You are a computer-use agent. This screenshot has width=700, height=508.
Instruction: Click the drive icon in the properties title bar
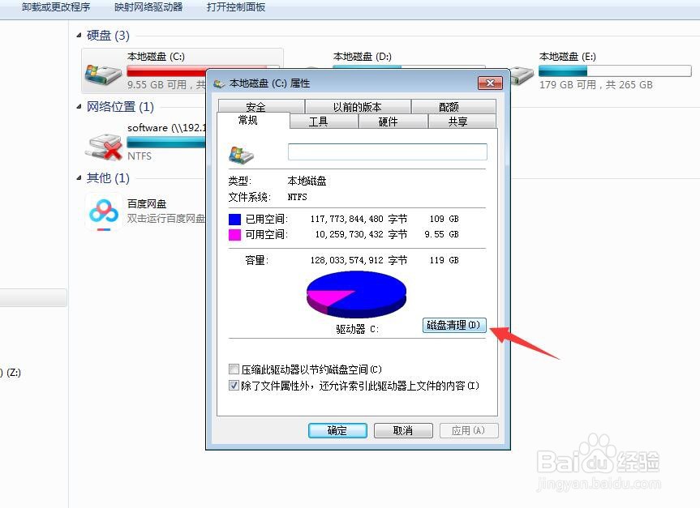coord(219,83)
